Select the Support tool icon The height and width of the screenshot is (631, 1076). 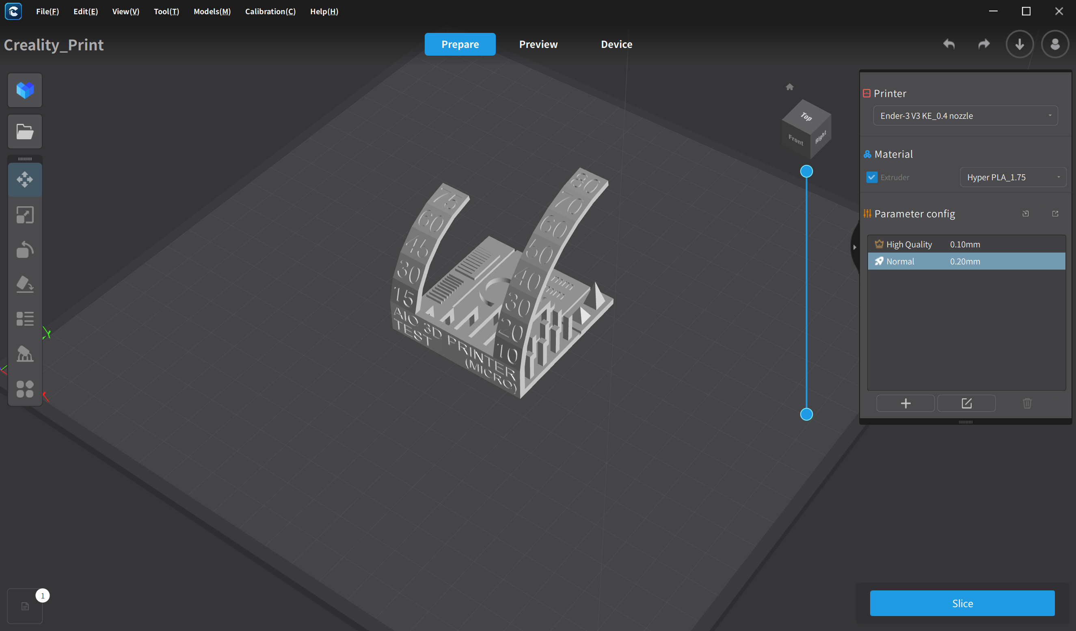coord(25,354)
